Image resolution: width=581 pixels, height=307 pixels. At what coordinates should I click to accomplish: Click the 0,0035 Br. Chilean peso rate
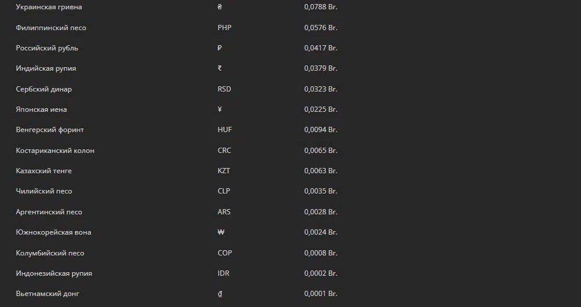(321, 191)
